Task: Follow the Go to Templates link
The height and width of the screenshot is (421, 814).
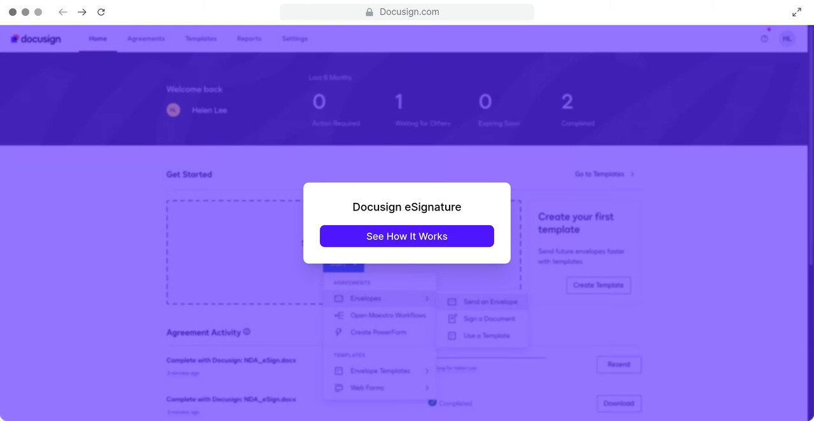Action: point(604,174)
